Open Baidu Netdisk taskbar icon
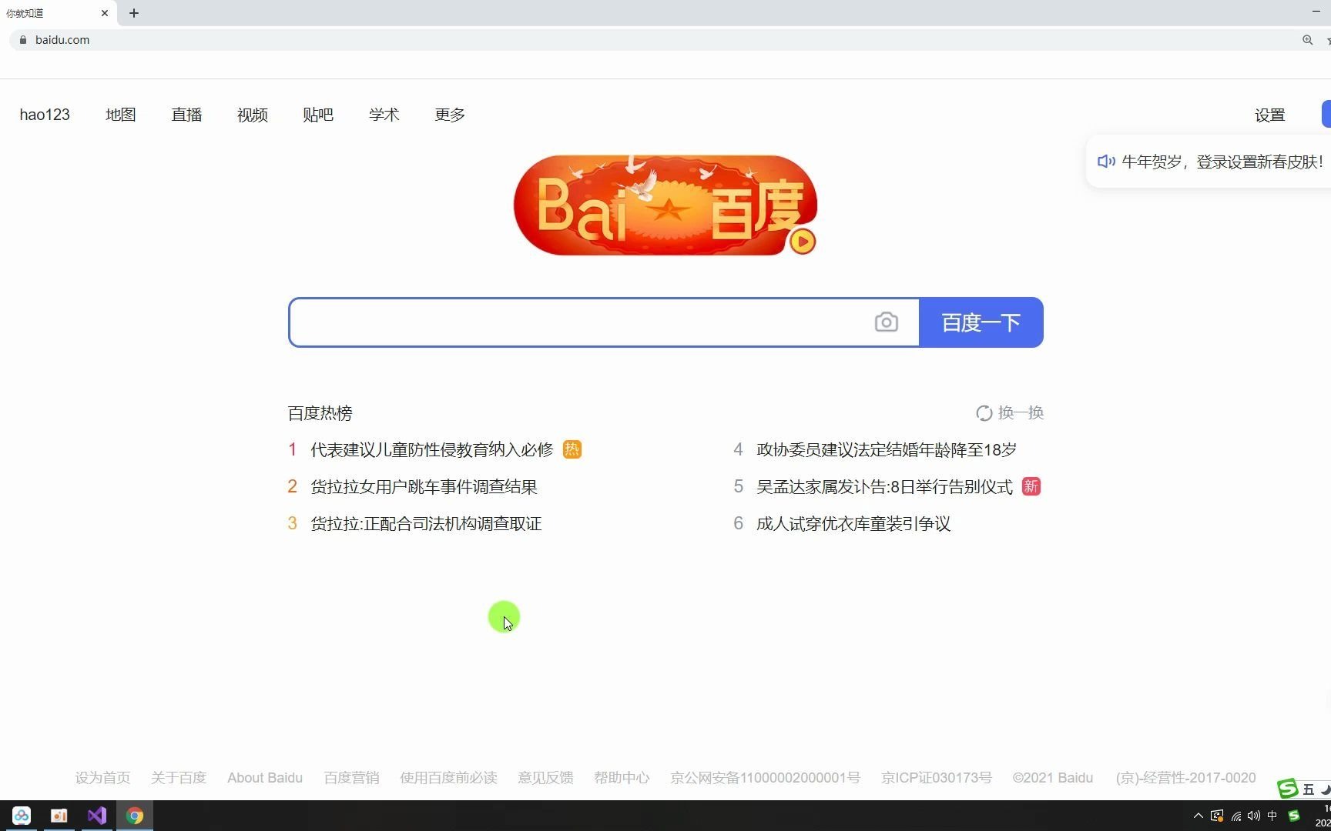The width and height of the screenshot is (1331, 831). [22, 816]
